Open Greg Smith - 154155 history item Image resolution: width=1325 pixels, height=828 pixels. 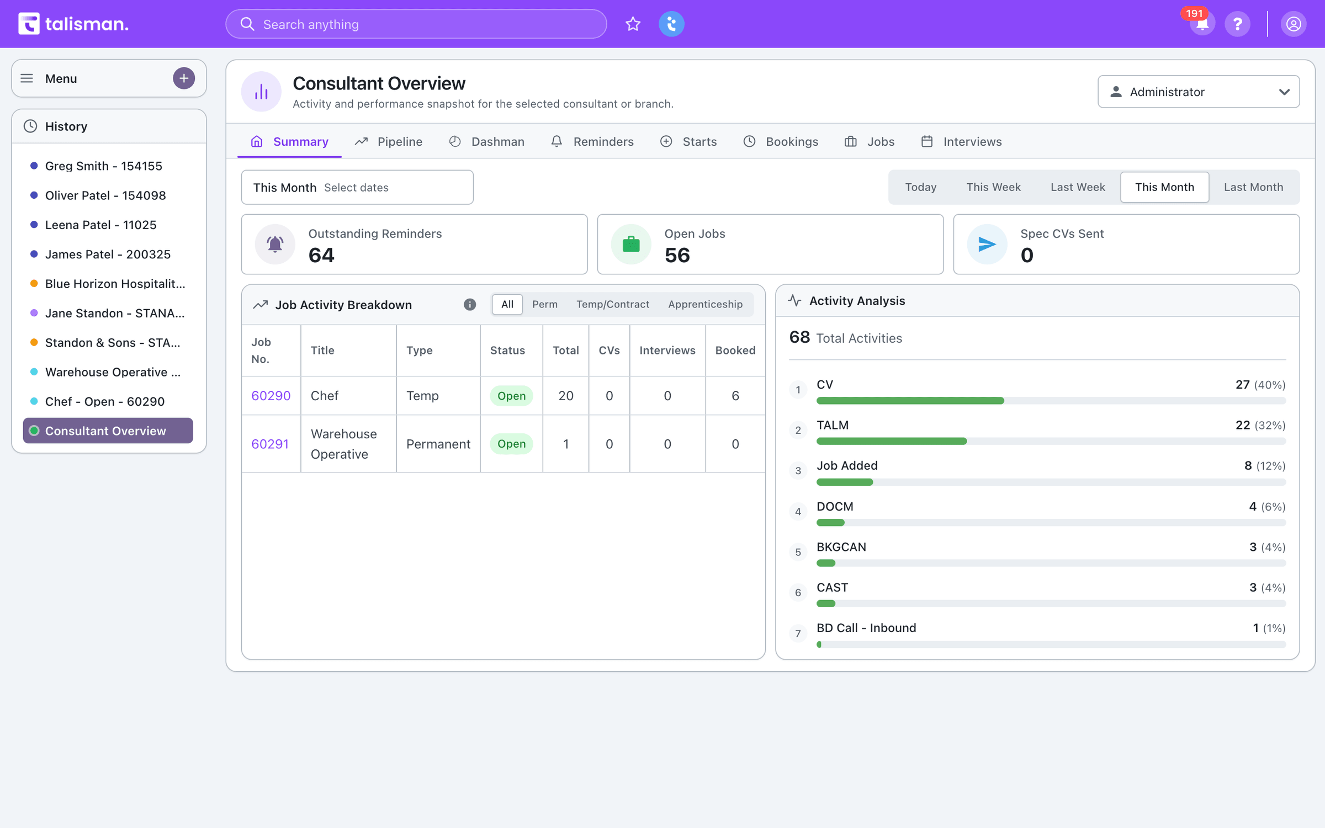coord(108,166)
